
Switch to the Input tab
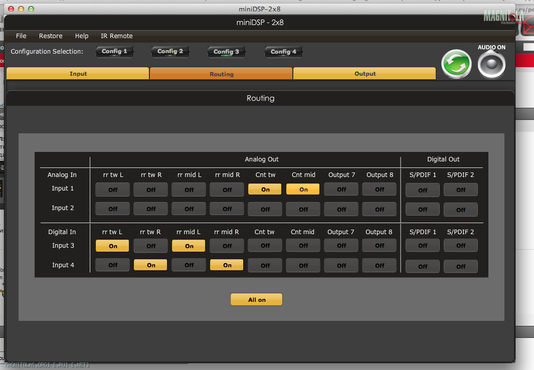[78, 74]
